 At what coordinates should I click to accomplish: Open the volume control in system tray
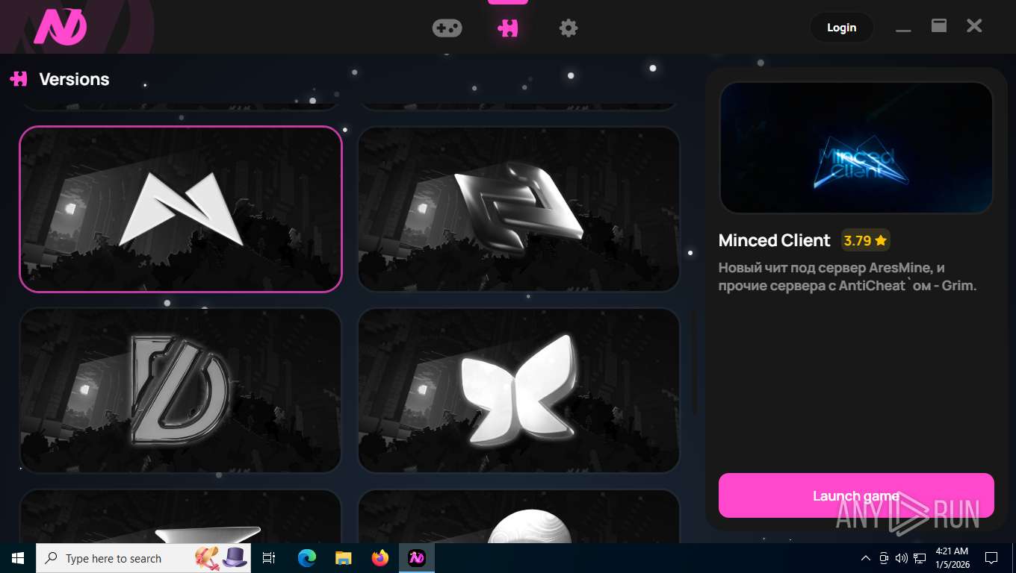pos(902,558)
